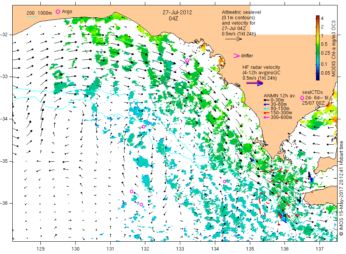The width and height of the screenshot is (346, 254).
Task: Click the black 0-30m ANMN arrow
Action: pyautogui.click(x=266, y=100)
